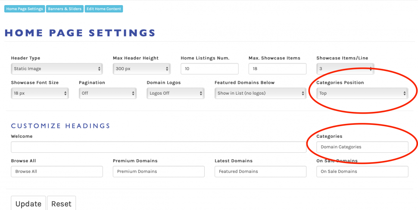
Task: Open the Pagination dropdown
Action: click(107, 93)
